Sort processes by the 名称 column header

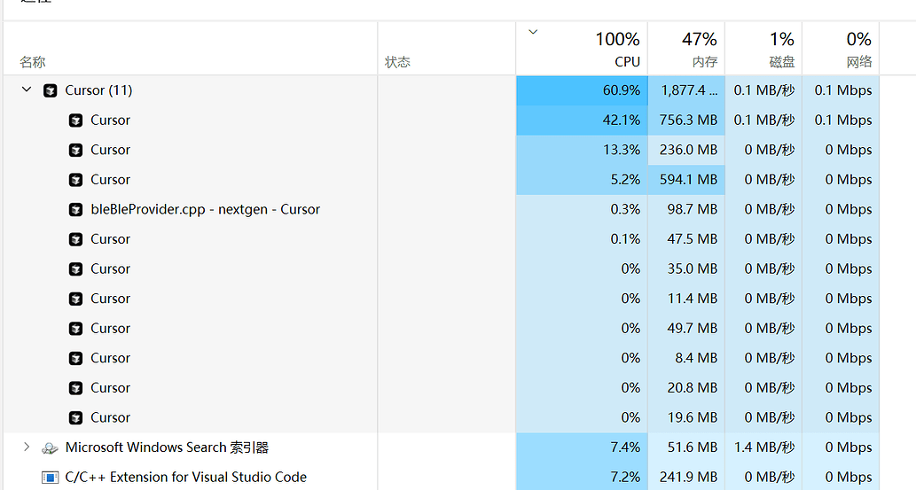click(191, 49)
